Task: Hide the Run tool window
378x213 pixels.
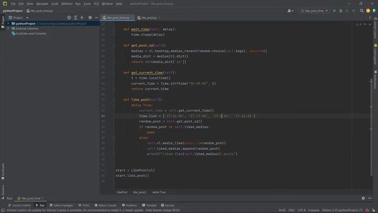Action: 370,198
